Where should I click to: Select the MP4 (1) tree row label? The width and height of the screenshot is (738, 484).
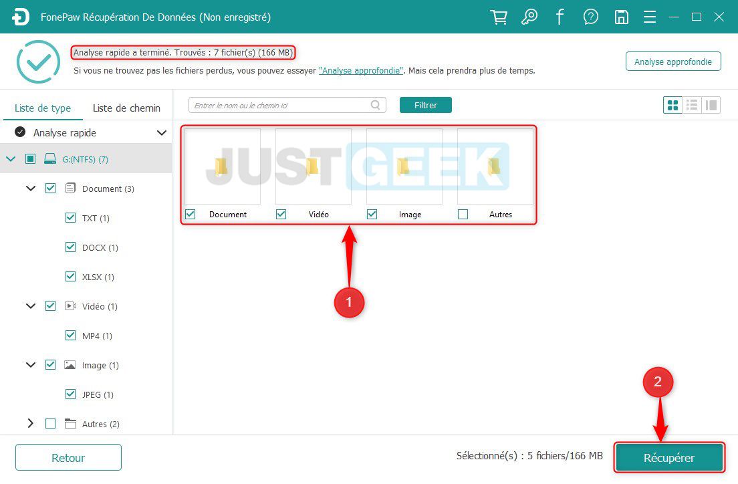click(x=97, y=336)
